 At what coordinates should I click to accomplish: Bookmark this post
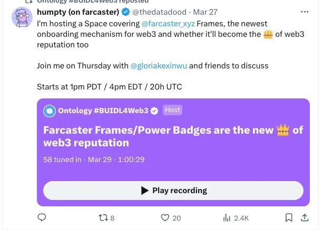pyautogui.click(x=289, y=217)
